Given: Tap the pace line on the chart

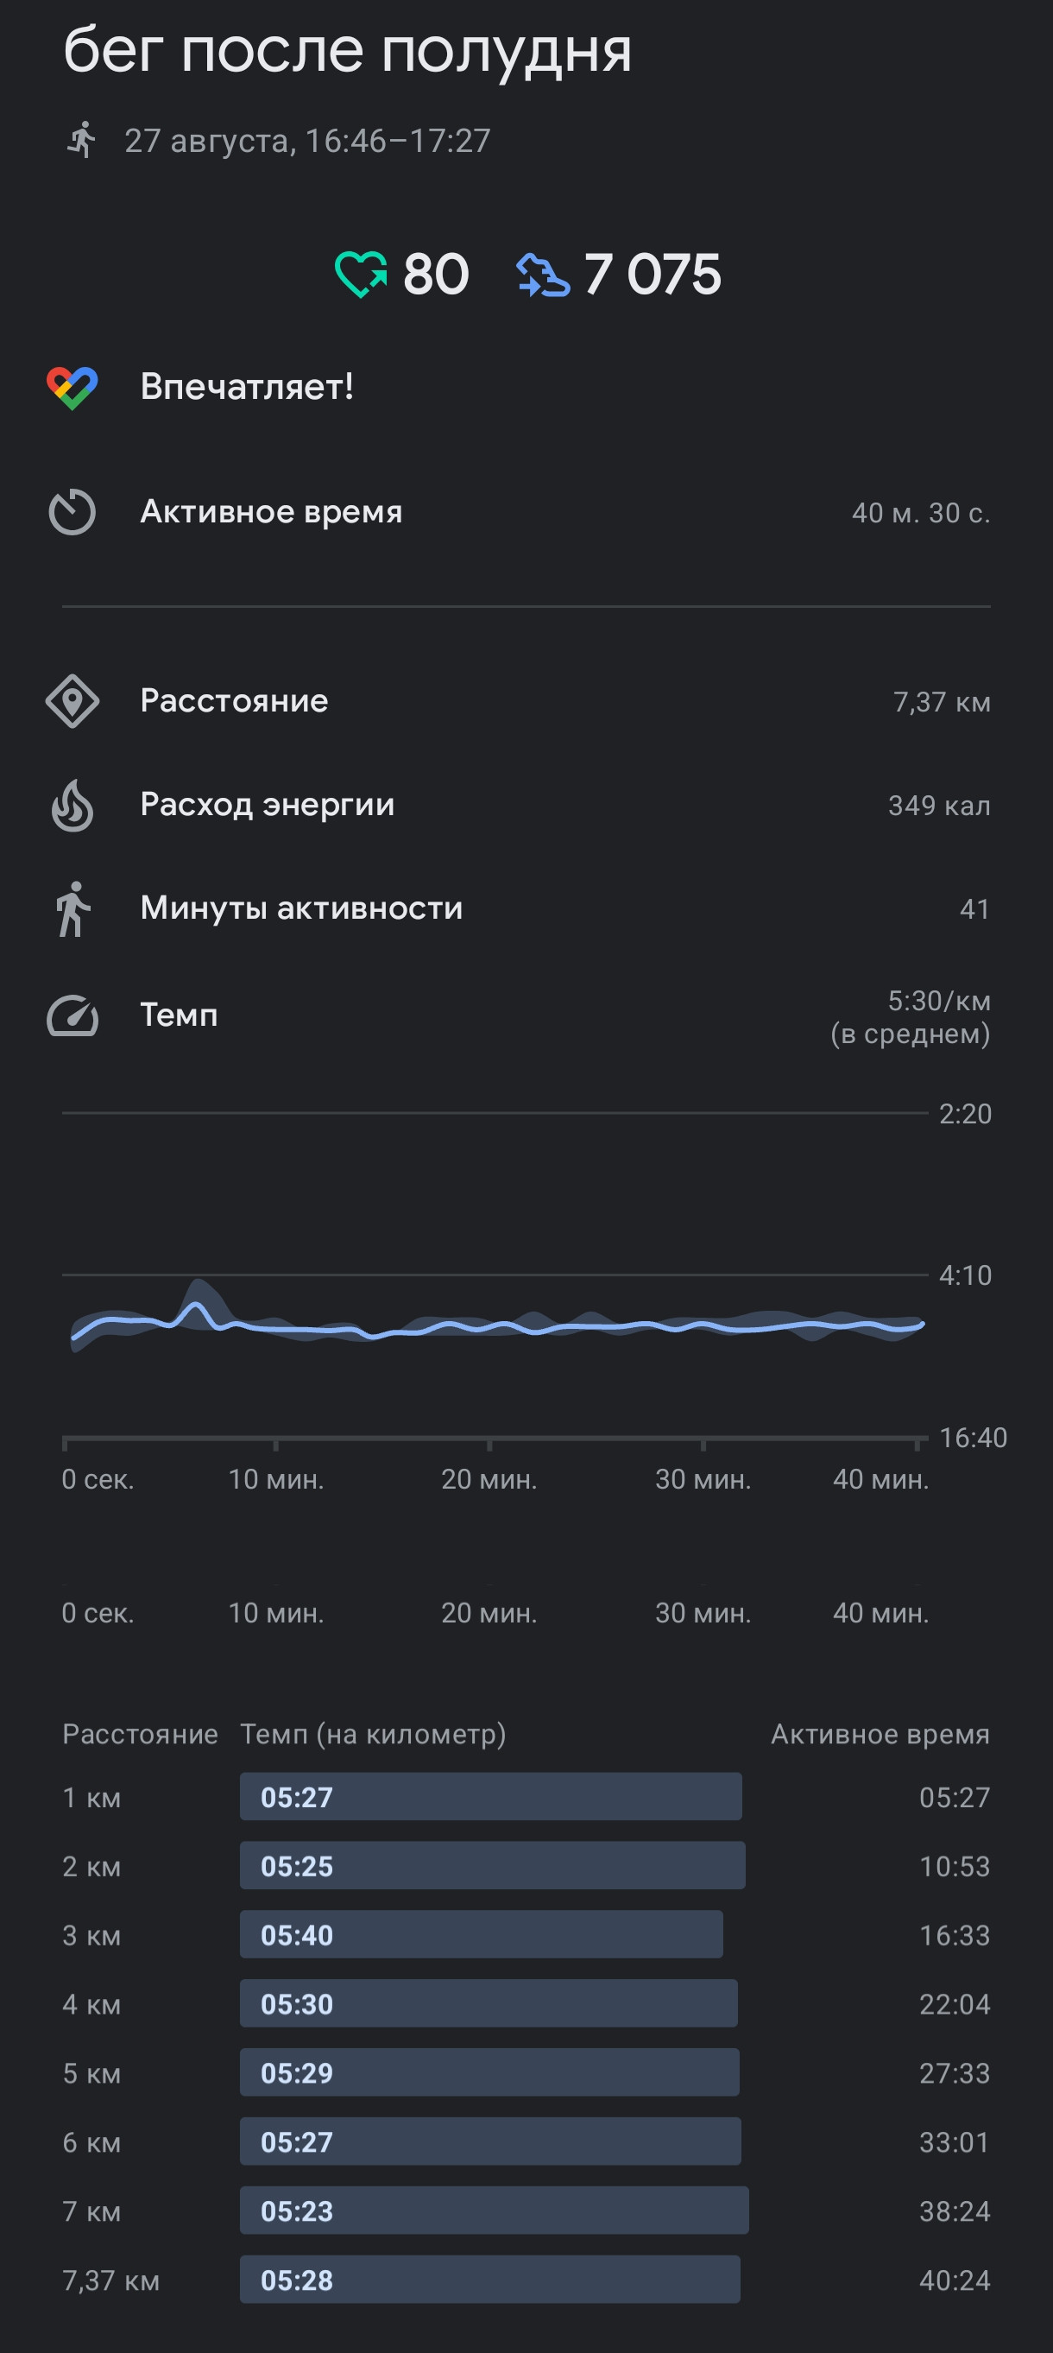Looking at the screenshot, I should [498, 1325].
